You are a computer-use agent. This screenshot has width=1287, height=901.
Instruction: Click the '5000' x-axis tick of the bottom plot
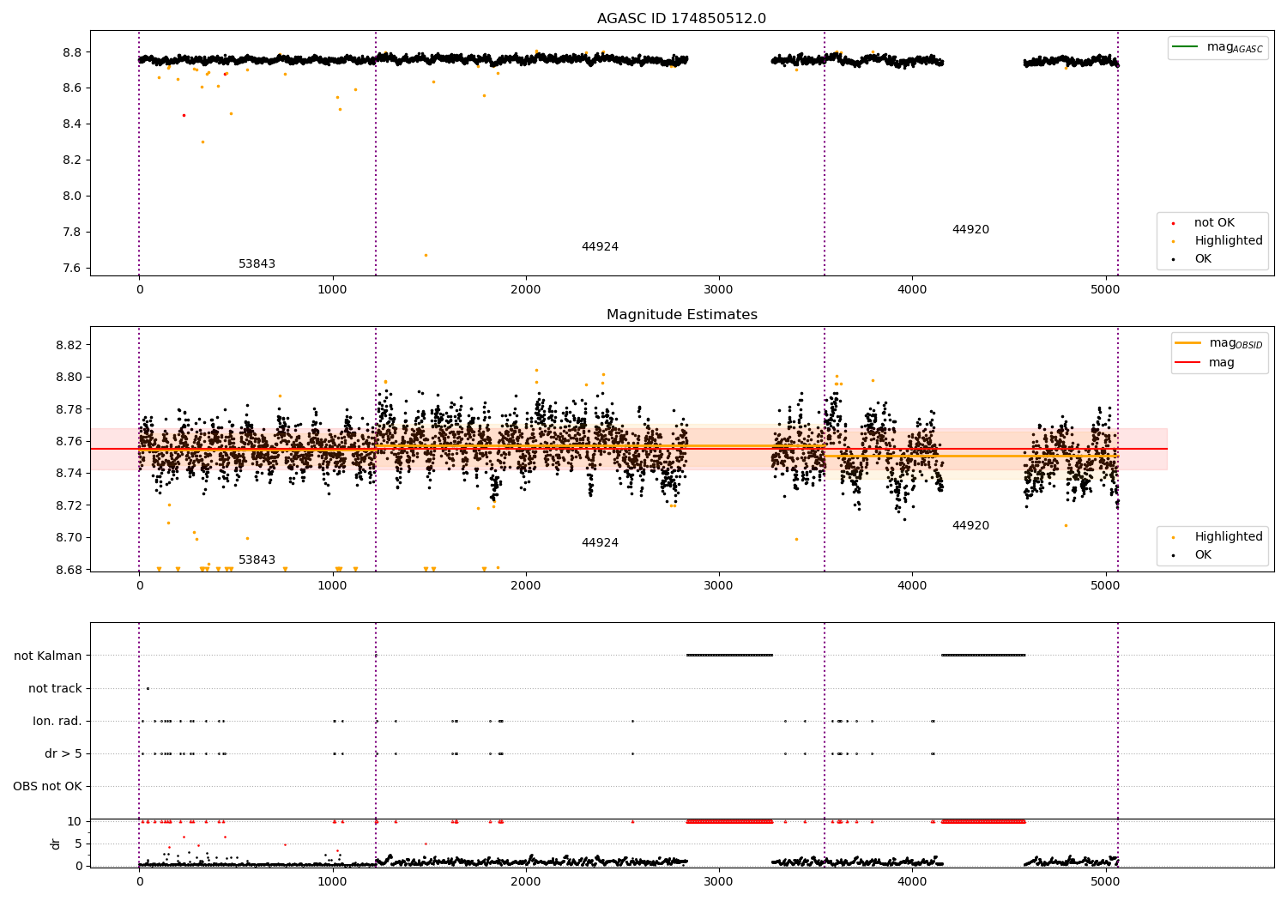(x=1105, y=881)
